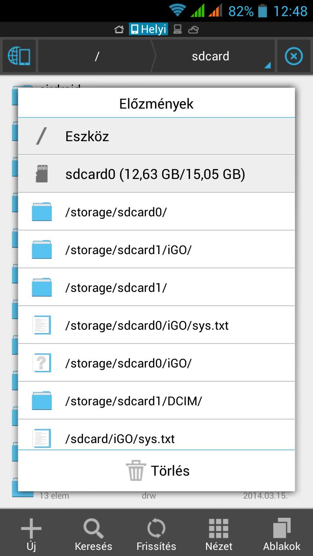Select the root '/' path segment
This screenshot has width=313, height=556.
97,56
